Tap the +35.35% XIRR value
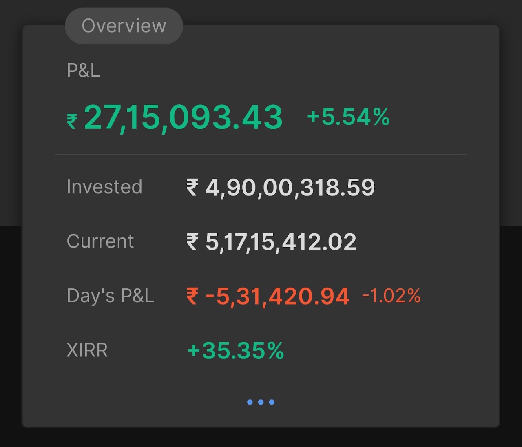This screenshot has height=447, width=522. click(x=235, y=351)
